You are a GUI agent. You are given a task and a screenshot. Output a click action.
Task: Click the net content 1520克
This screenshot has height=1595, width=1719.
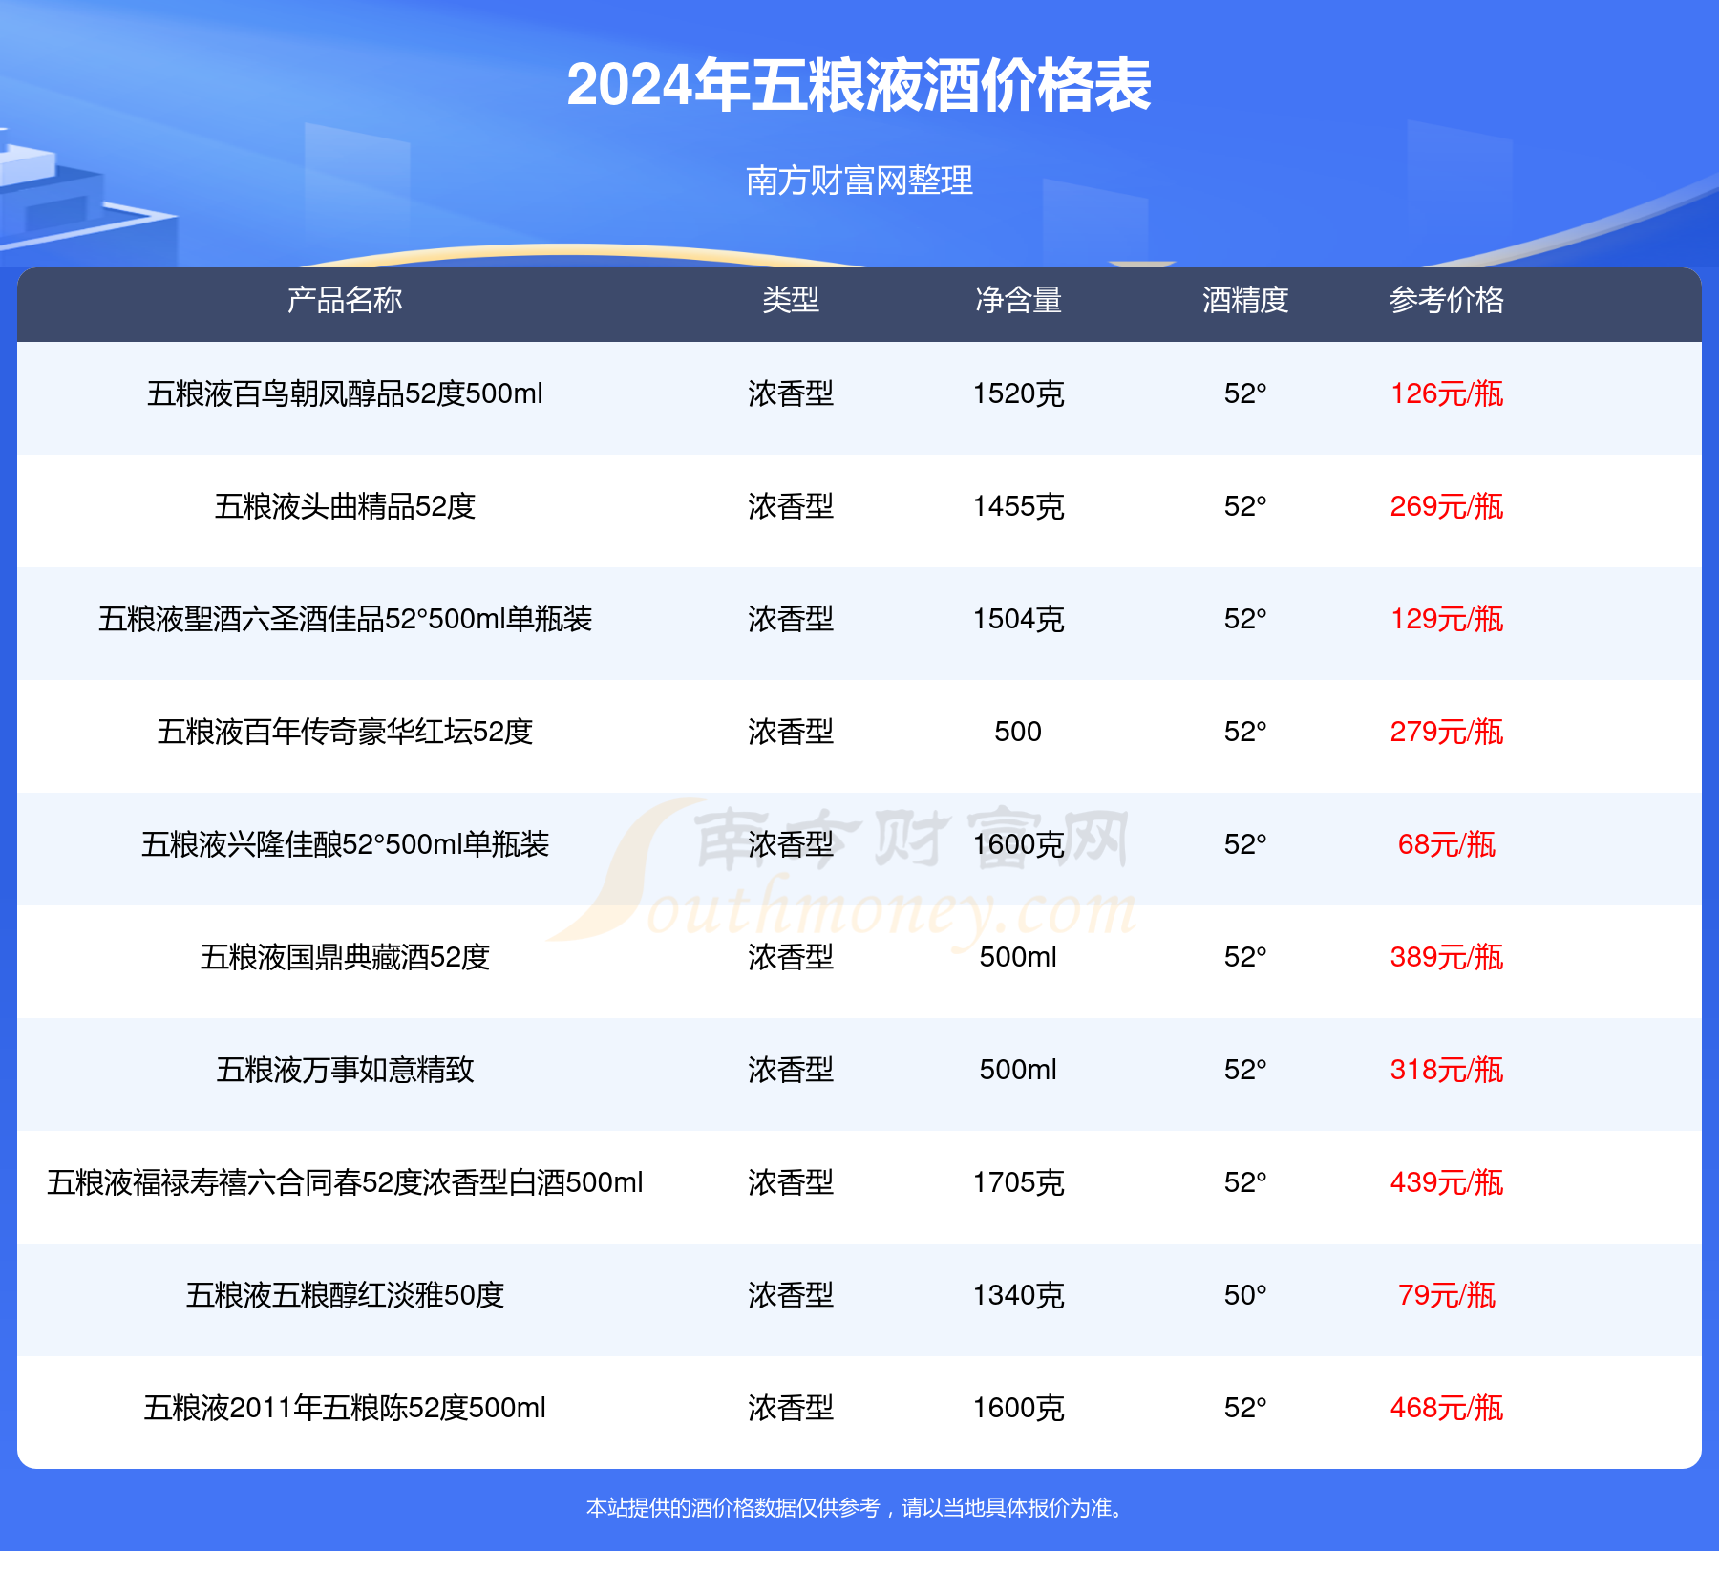(1018, 393)
